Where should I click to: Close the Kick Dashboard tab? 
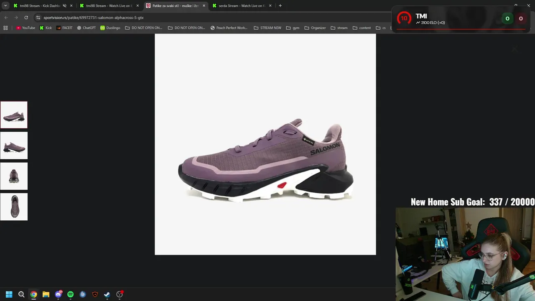pos(71,6)
